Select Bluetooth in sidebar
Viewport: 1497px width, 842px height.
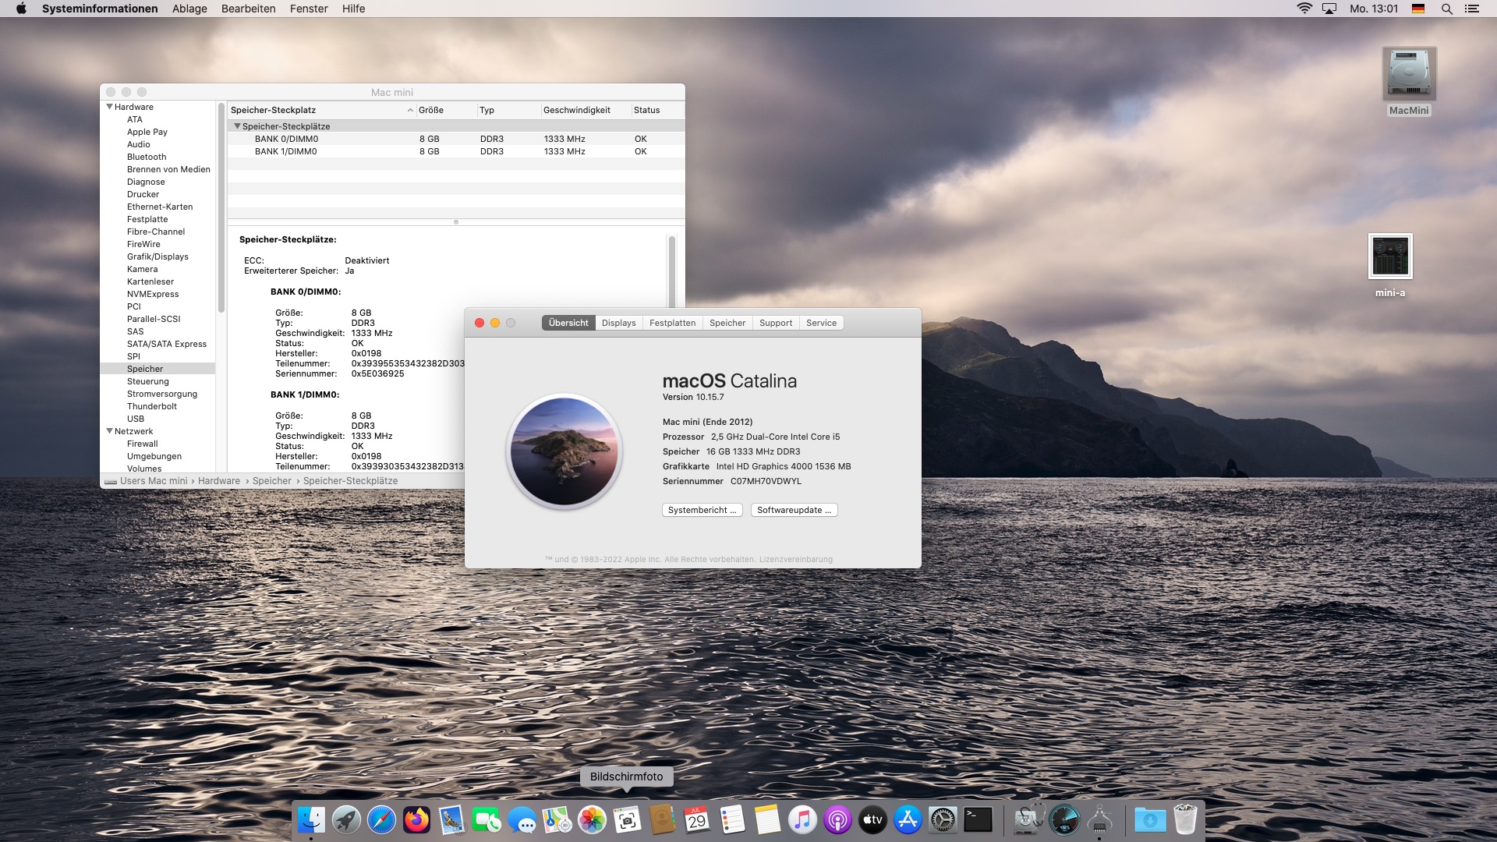147,157
